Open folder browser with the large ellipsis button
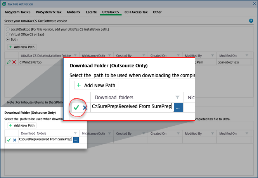The height and width of the screenshot is (178, 258). 178,108
